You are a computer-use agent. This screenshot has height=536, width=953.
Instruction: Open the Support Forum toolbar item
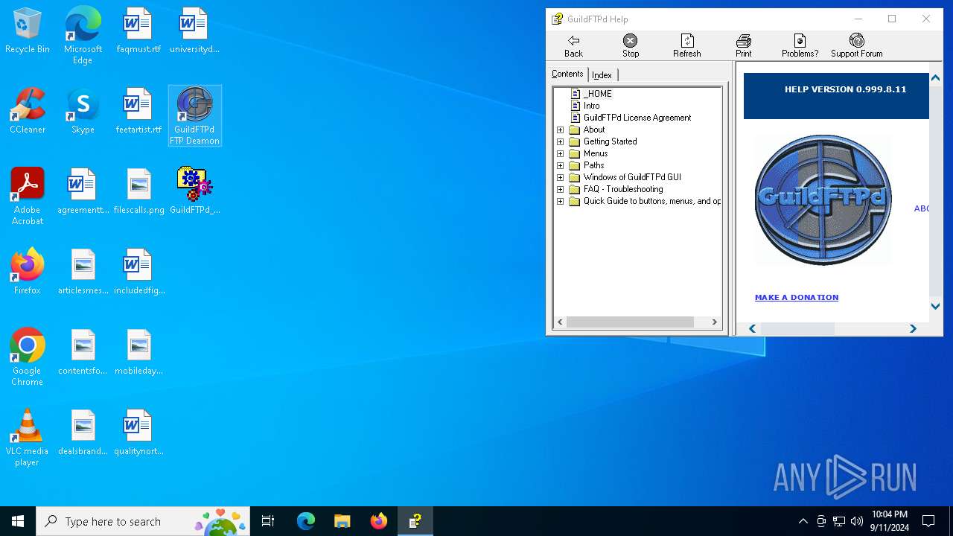pyautogui.click(x=857, y=45)
